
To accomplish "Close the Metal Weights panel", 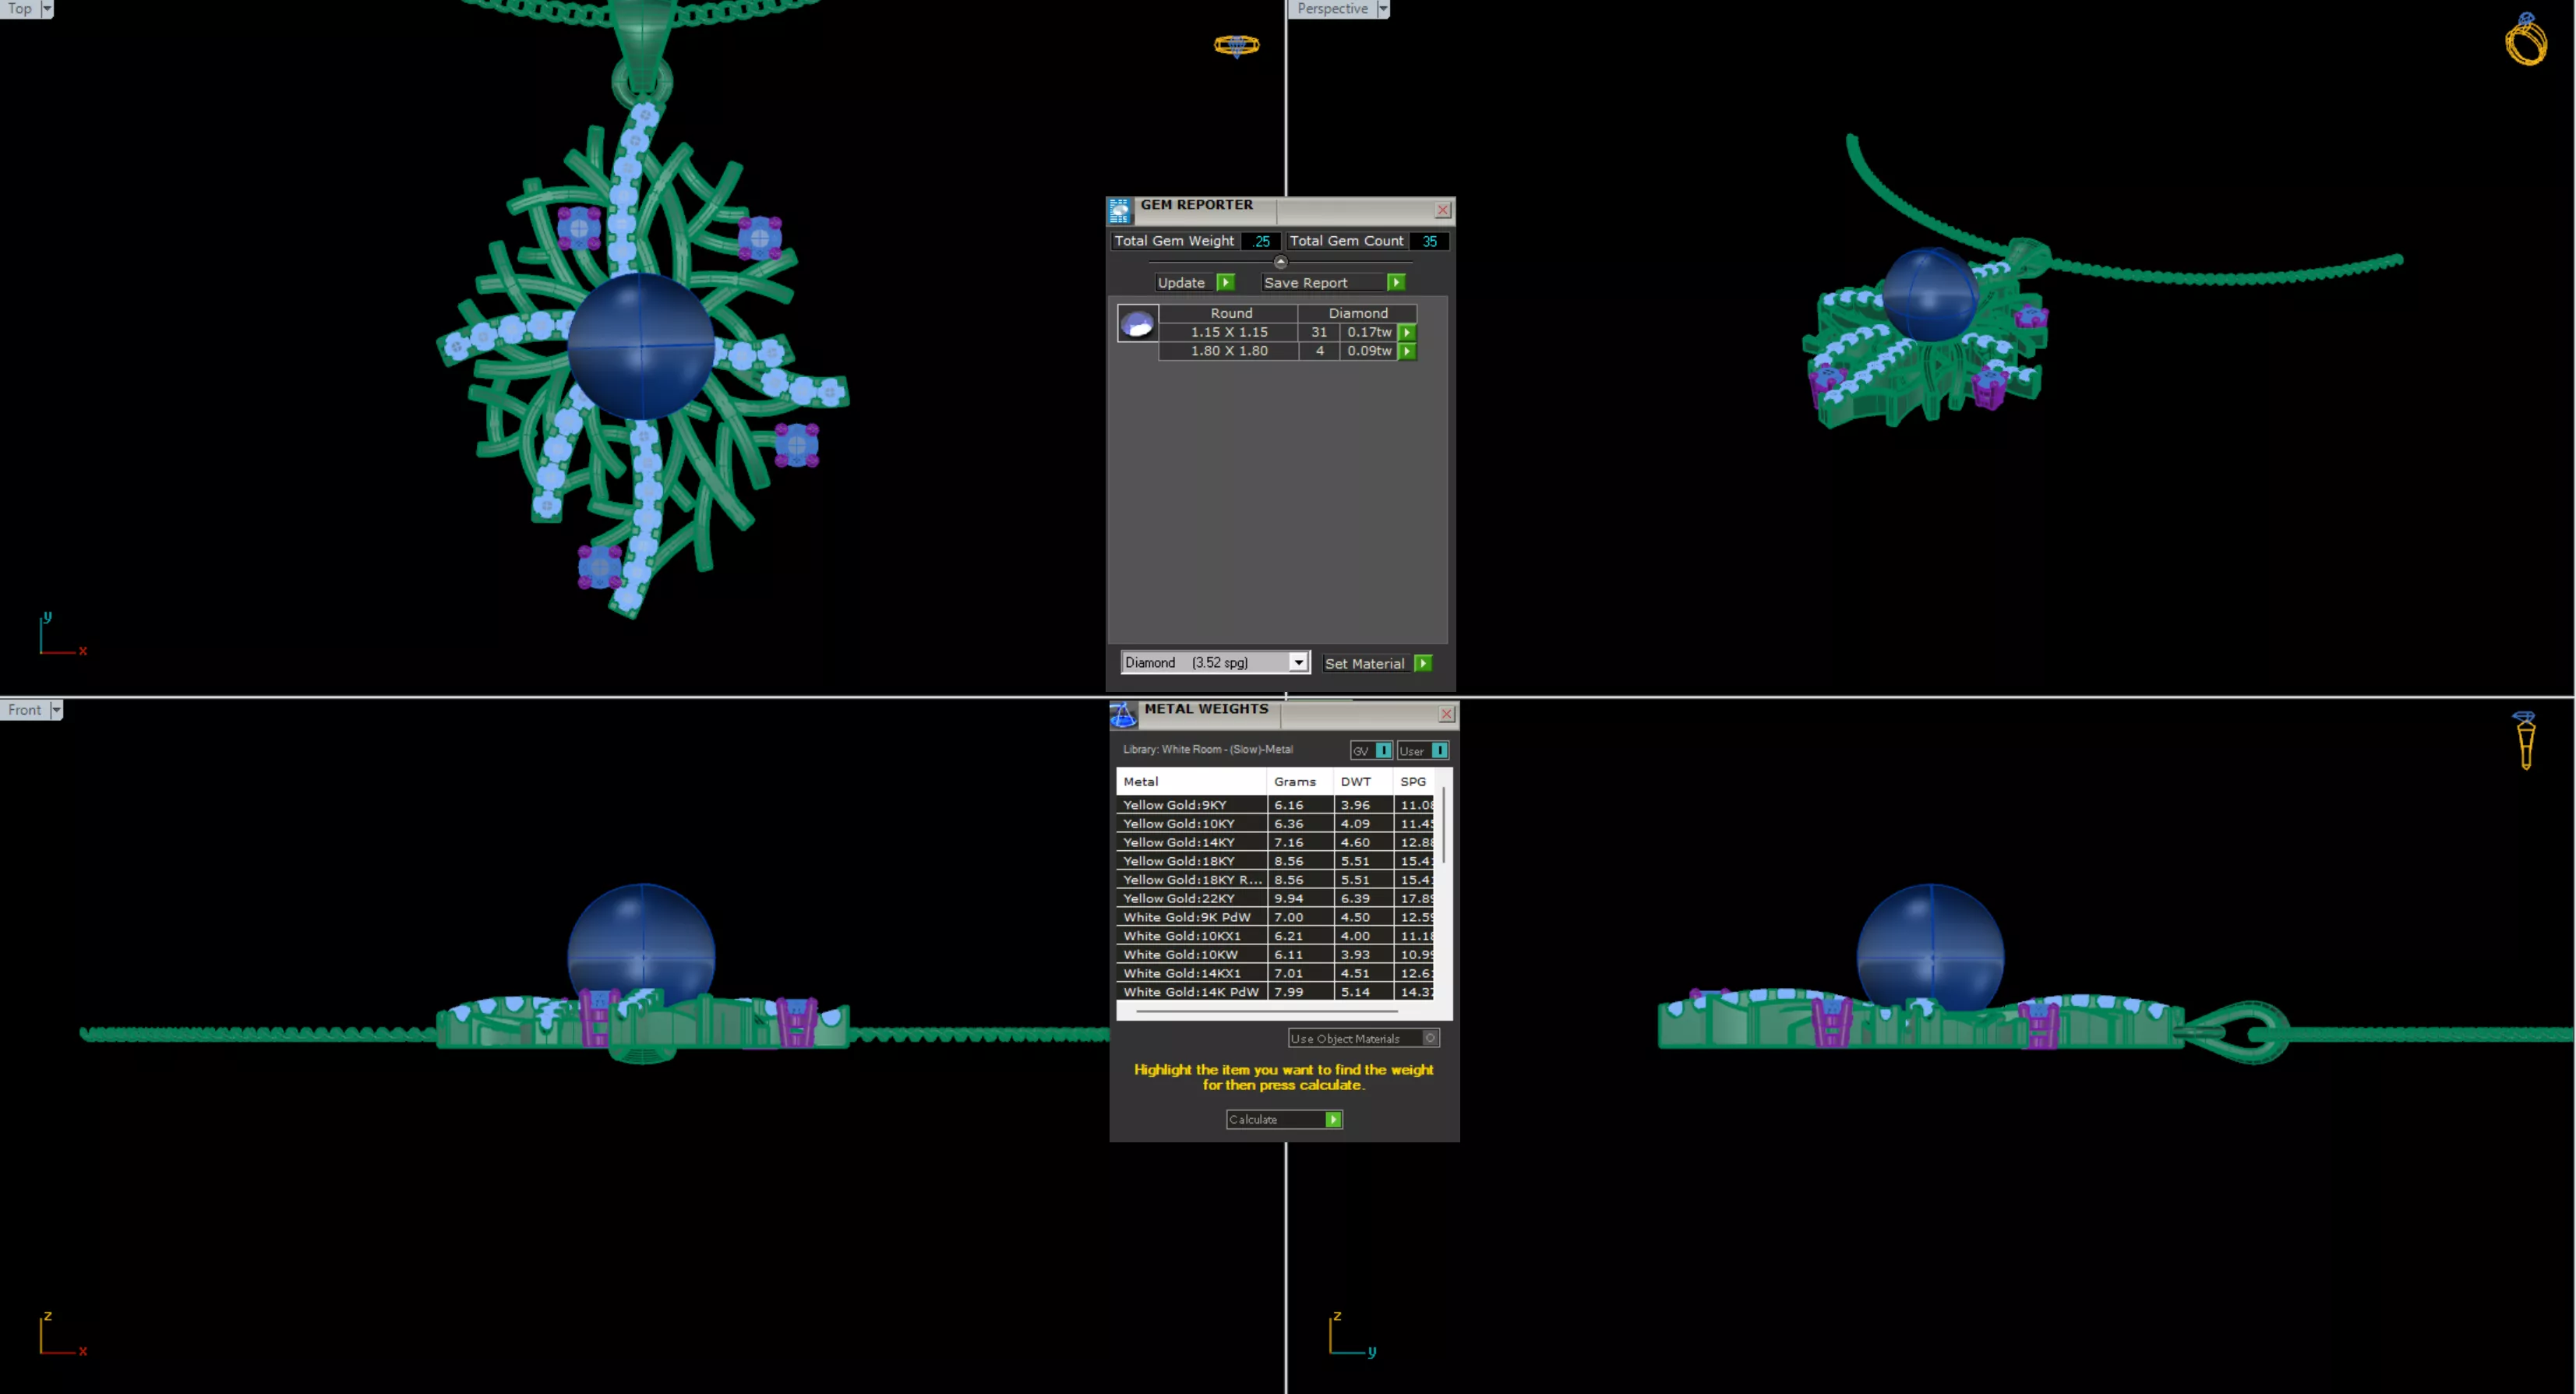I will [x=1446, y=714].
